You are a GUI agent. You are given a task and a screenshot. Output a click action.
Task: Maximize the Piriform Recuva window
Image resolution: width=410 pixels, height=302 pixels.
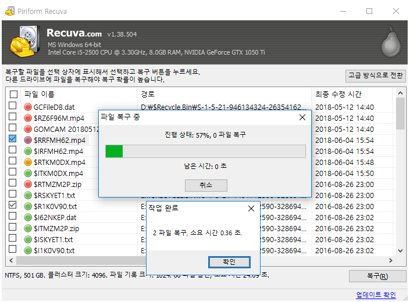(x=369, y=11)
